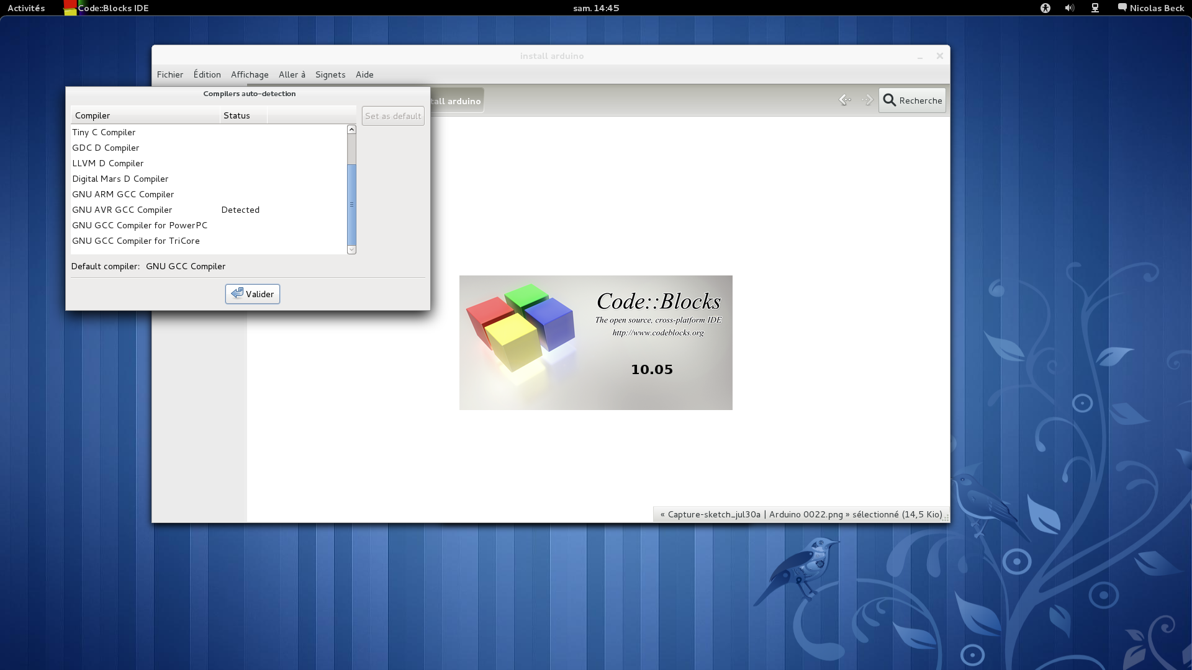Click the clock showing sam. 14:45
1192x670 pixels.
pos(596,8)
